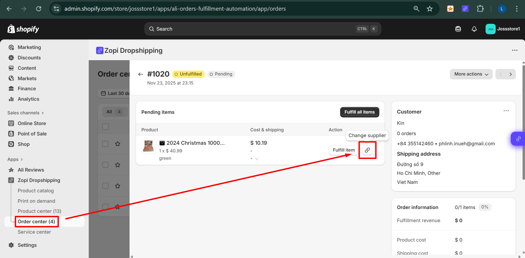This screenshot has height=258, width=525.
Task: Open Zopi app three-dot menu
Action: (515, 50)
